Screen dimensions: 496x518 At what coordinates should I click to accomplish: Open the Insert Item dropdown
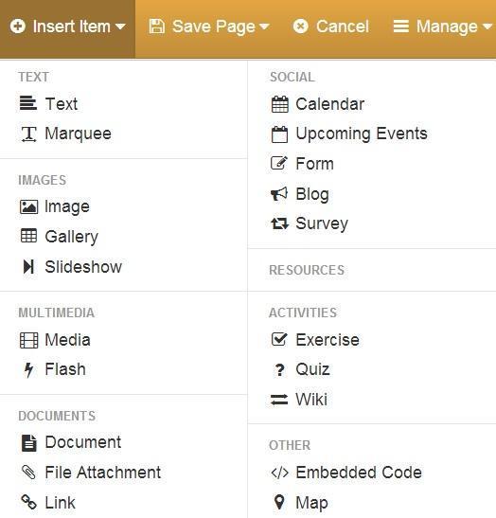[68, 27]
